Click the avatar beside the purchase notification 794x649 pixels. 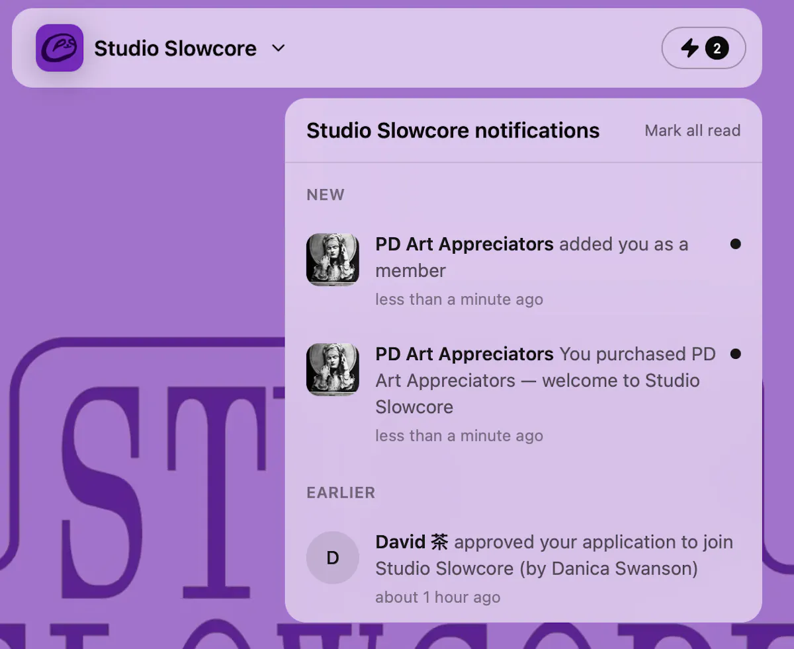click(333, 369)
